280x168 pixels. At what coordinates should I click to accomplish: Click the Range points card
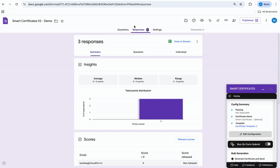pyautogui.click(x=178, y=80)
